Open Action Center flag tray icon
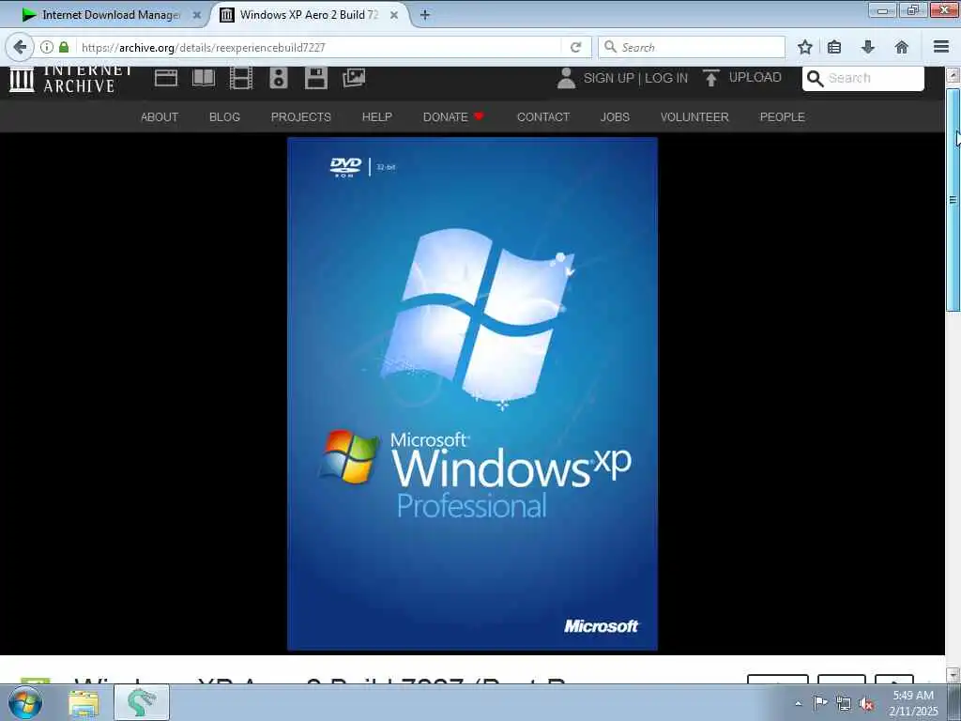961x721 pixels. (x=820, y=703)
